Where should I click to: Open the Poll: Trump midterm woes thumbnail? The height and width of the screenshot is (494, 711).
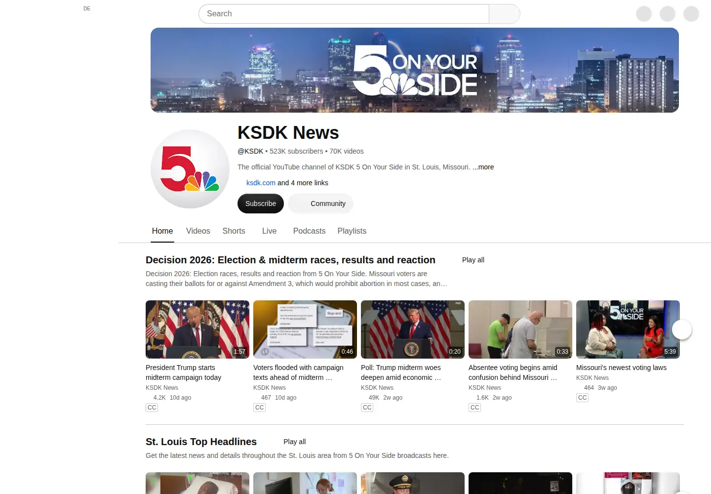pyautogui.click(x=413, y=329)
